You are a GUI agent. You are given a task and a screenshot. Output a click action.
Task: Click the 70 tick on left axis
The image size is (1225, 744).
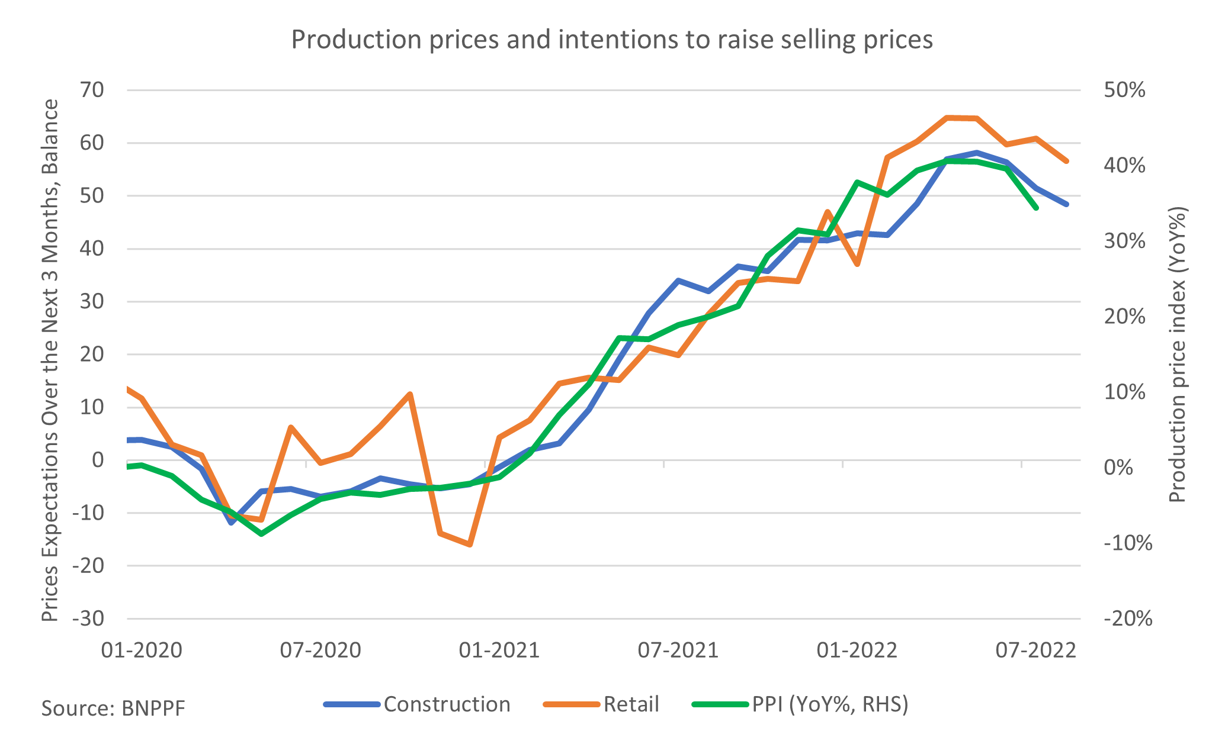(92, 91)
